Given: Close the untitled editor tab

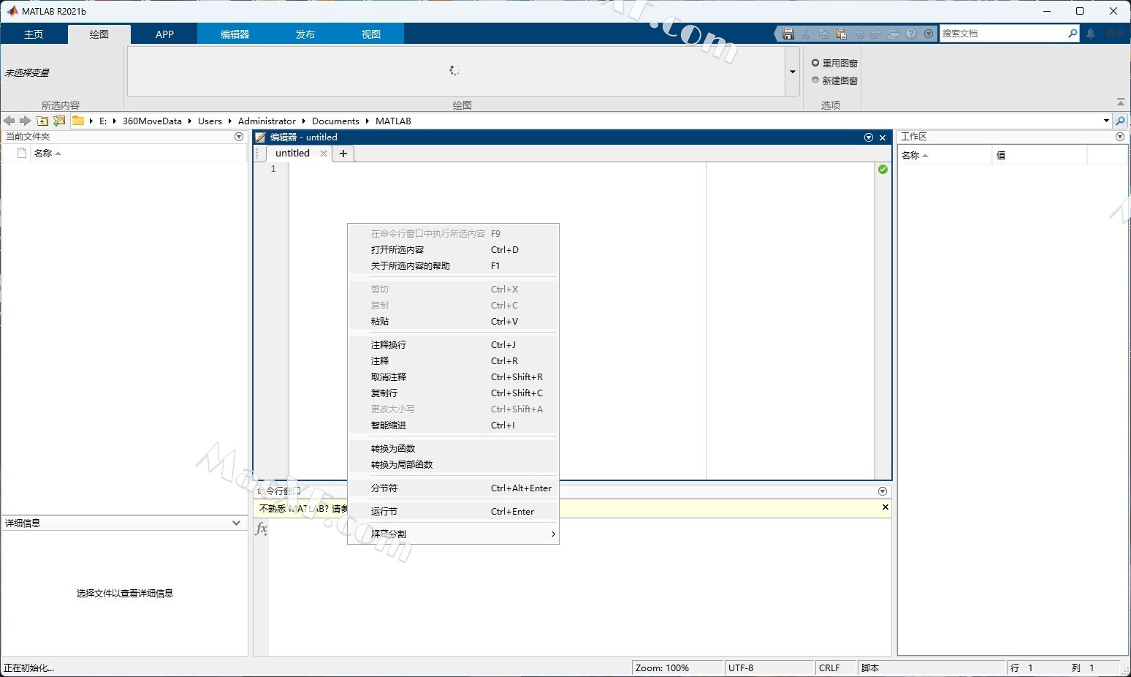Looking at the screenshot, I should tap(324, 154).
